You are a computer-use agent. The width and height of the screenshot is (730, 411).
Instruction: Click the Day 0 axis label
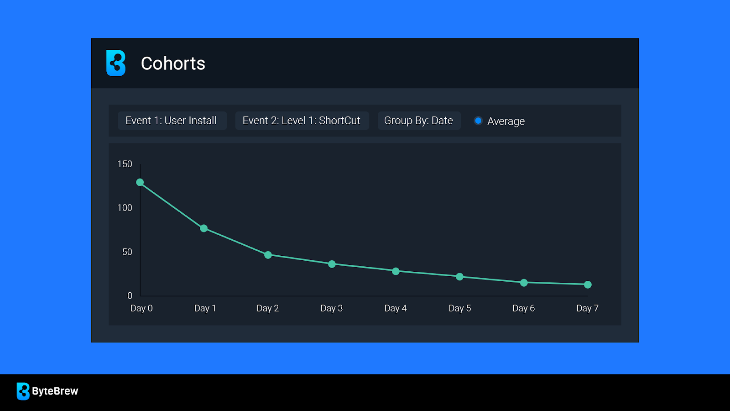[x=141, y=308]
